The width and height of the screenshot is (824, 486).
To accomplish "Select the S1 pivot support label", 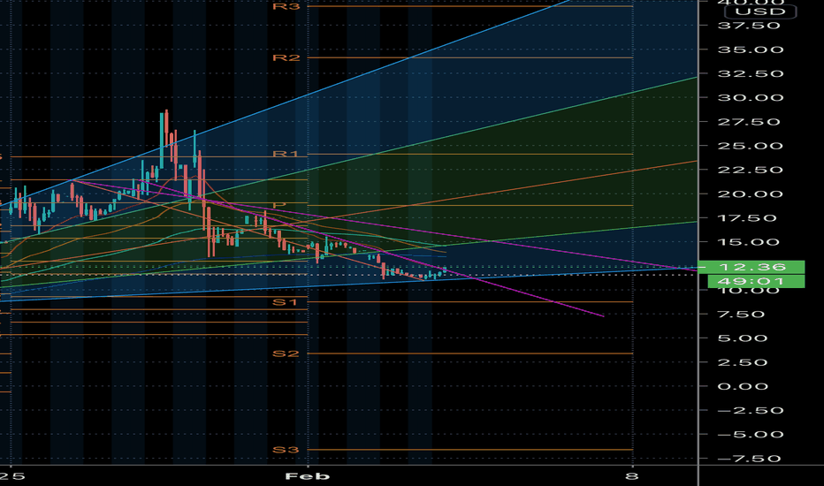I will 285,302.
